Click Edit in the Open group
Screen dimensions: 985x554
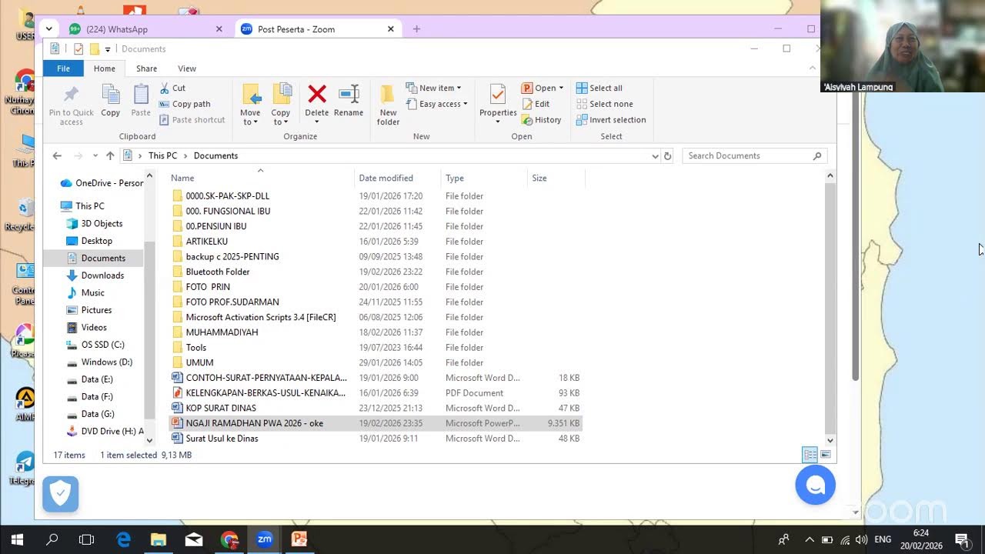tap(536, 104)
